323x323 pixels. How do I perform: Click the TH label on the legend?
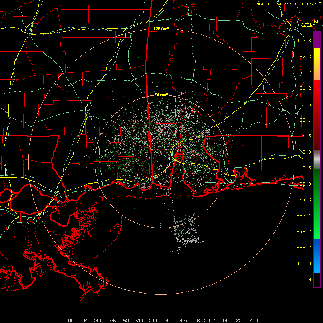pos(308,280)
